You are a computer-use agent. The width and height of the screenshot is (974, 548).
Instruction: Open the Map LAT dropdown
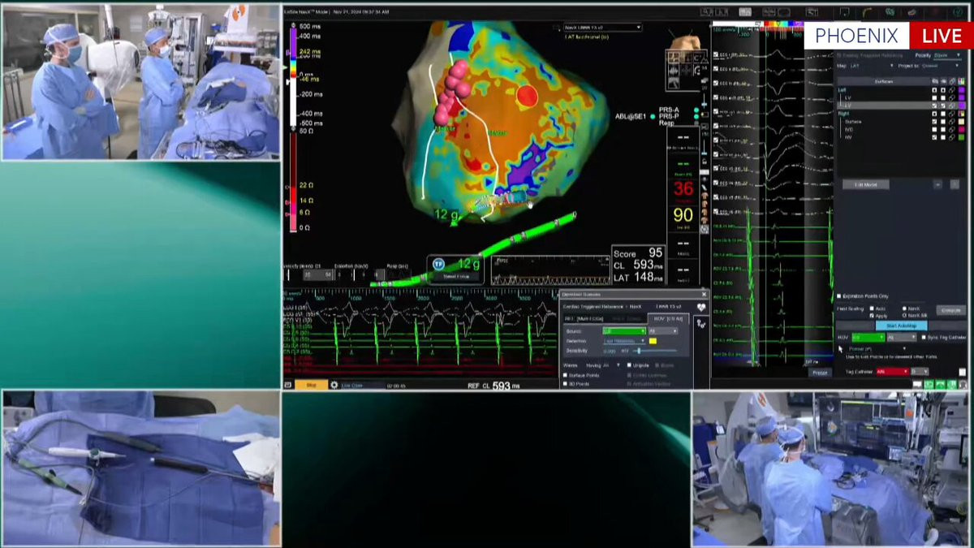point(872,66)
